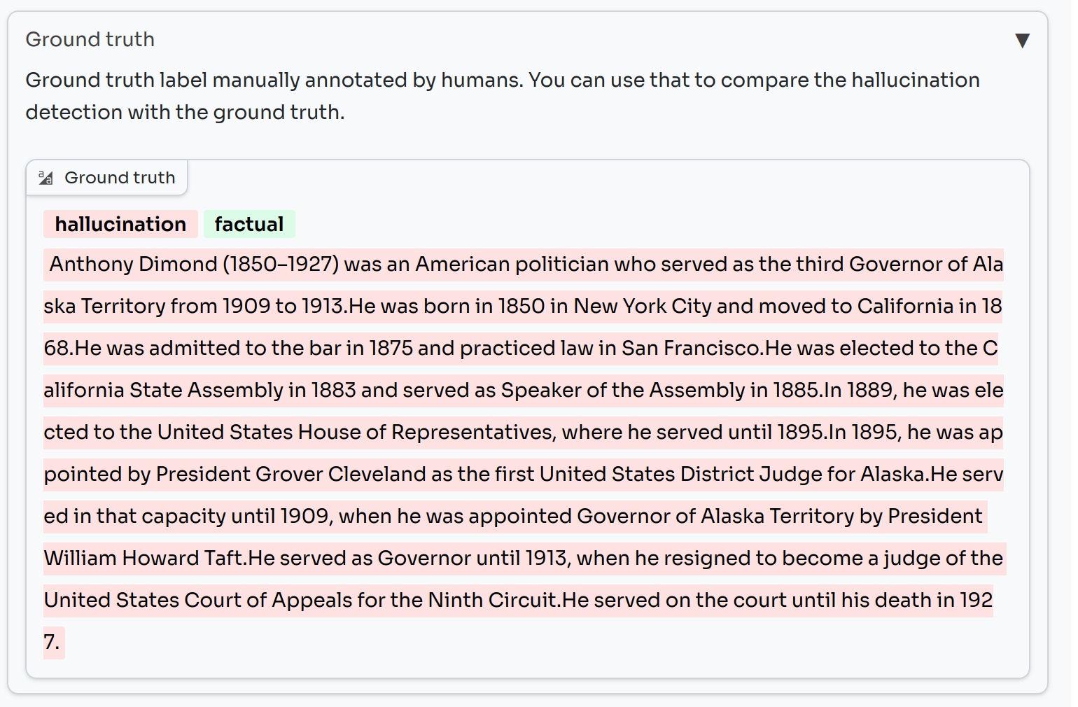The image size is (1078, 707).
Task: Click highlighted line about California State Assembly
Action: [524, 391]
